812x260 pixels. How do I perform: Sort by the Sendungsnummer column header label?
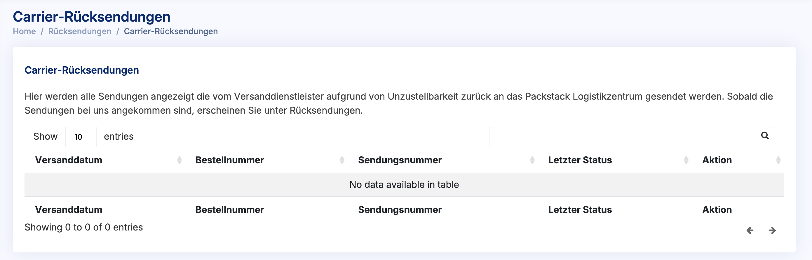400,160
